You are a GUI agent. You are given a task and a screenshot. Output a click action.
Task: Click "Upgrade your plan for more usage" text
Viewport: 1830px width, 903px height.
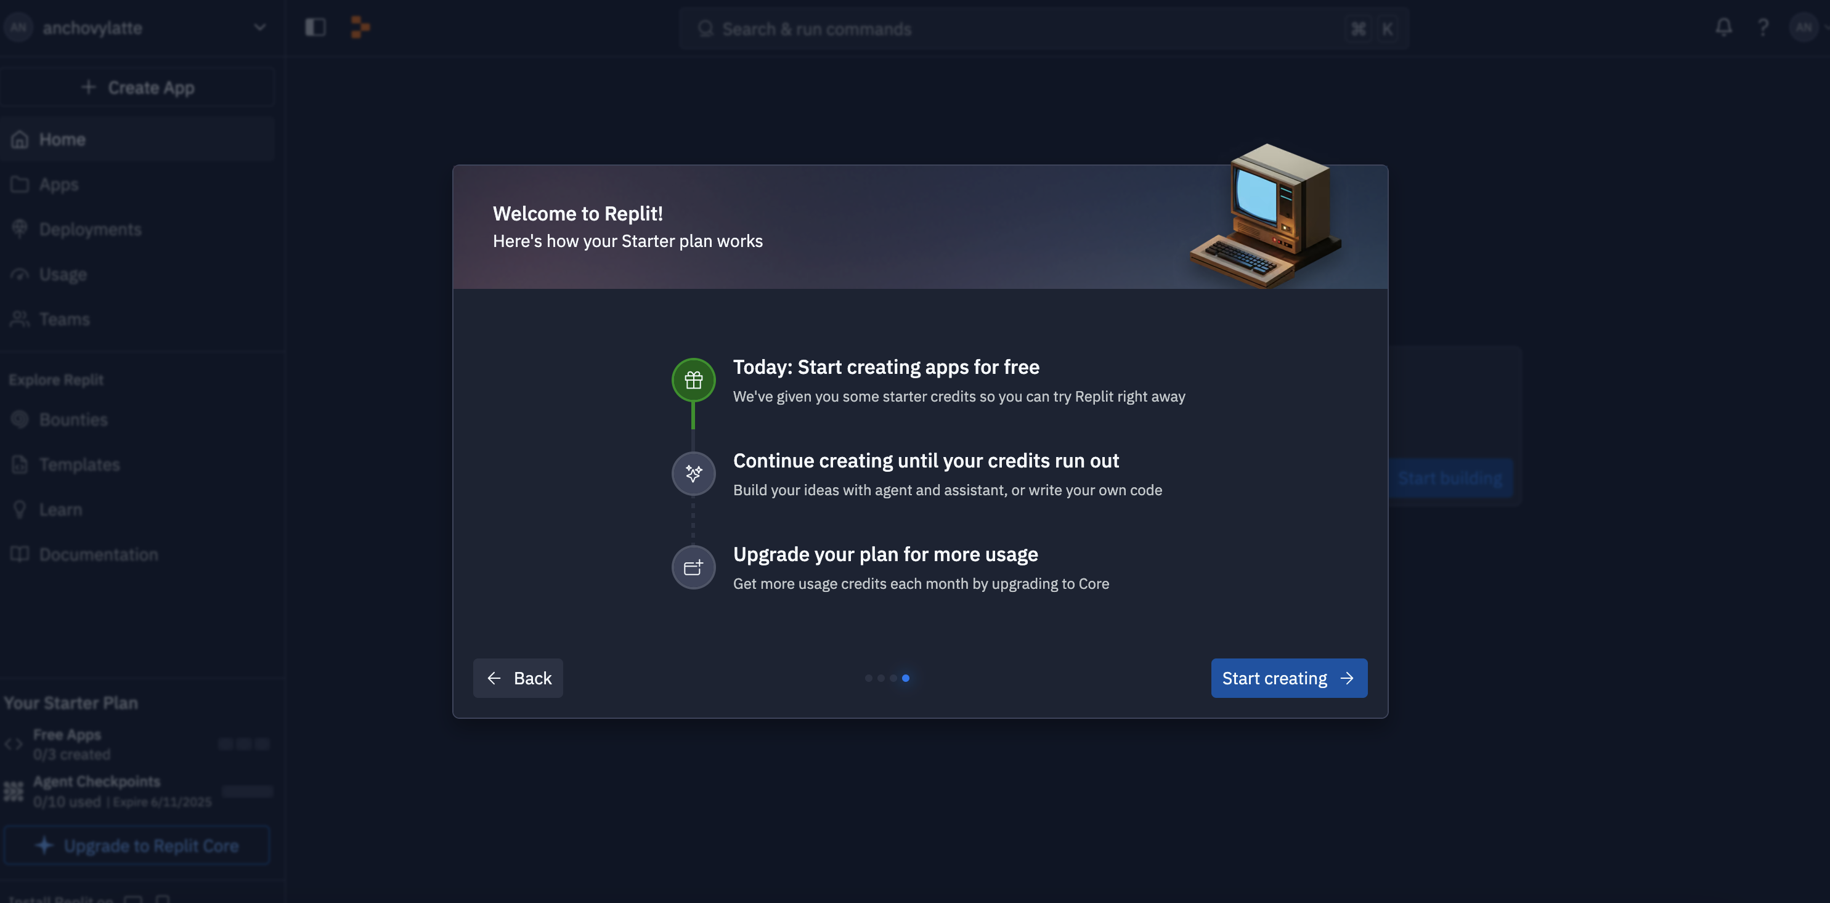coord(885,554)
